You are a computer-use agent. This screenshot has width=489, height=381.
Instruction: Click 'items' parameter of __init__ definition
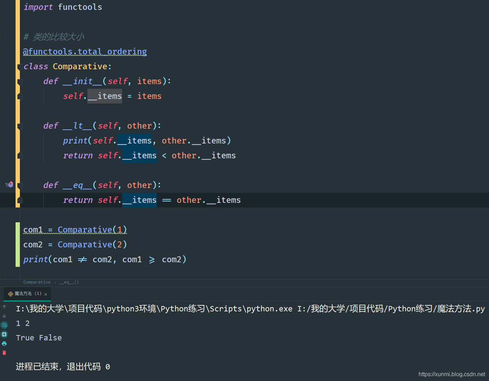click(149, 81)
